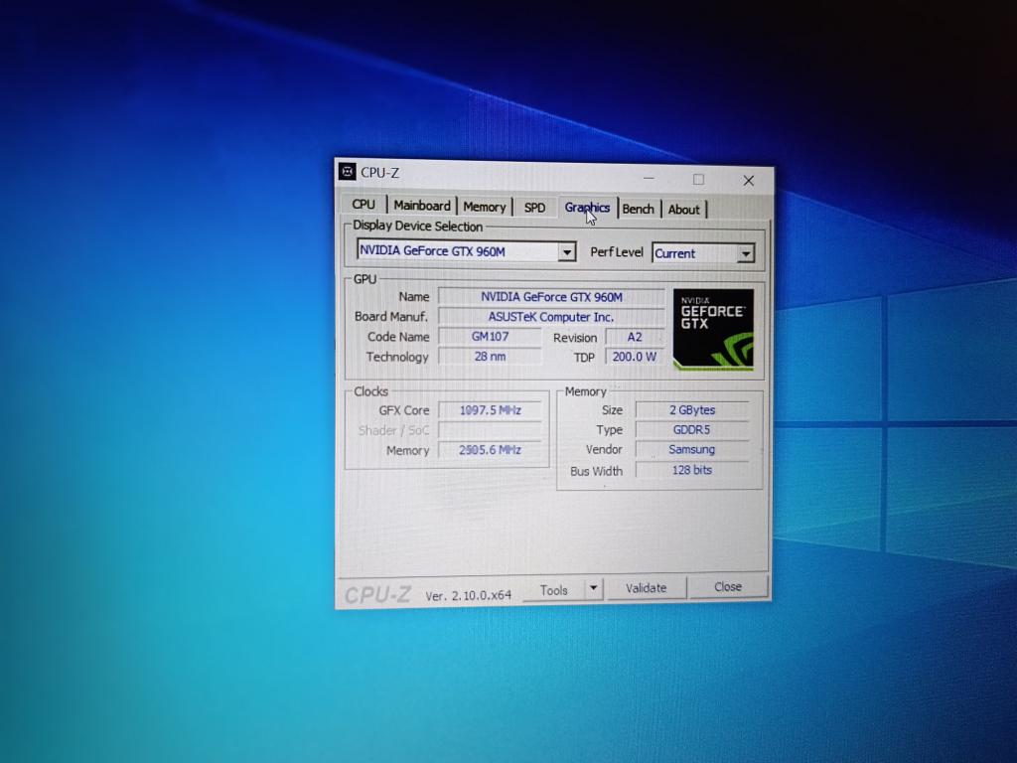Click the memory Vendor Samsung field
The width and height of the screenshot is (1017, 763).
click(x=691, y=450)
